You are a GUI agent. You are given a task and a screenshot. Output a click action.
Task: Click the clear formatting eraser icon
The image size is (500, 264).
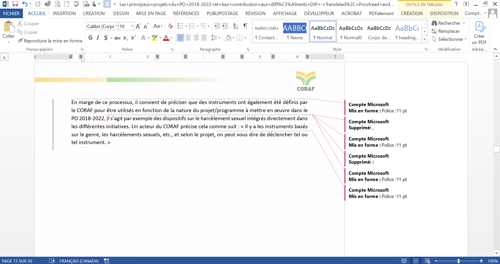pos(171,26)
